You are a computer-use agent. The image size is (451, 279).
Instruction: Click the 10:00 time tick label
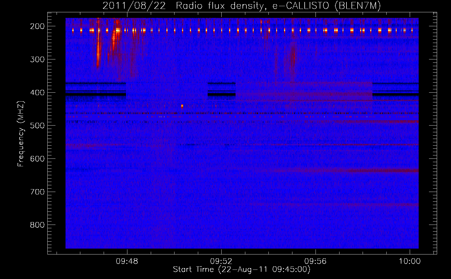click(410, 261)
